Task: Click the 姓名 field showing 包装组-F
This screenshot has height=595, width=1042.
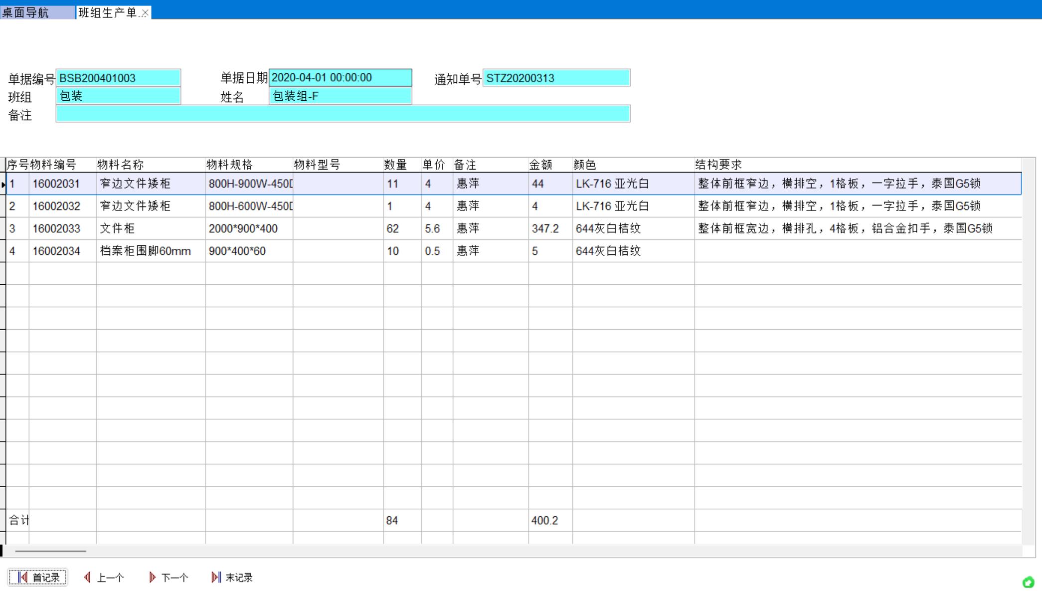Action: [x=340, y=96]
